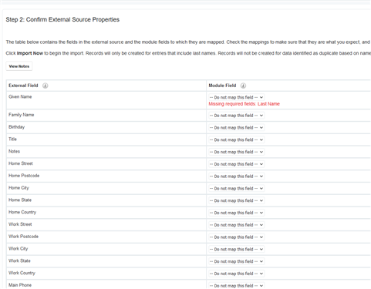The image size is (371, 289).
Task: Open the Home City module field dropdown
Action: [x=236, y=189]
